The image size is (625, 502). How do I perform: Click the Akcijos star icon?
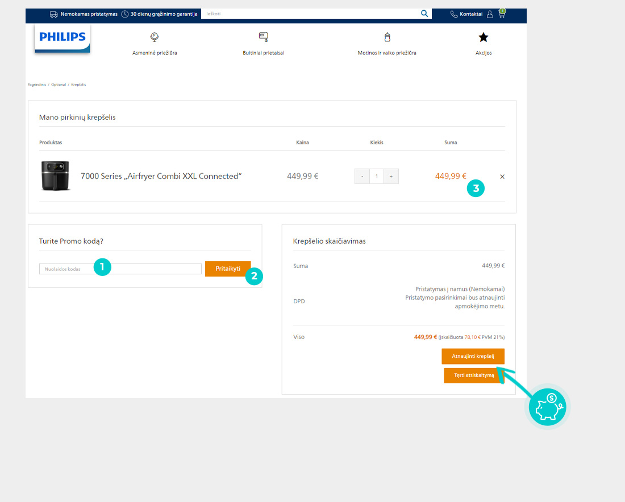pyautogui.click(x=484, y=37)
